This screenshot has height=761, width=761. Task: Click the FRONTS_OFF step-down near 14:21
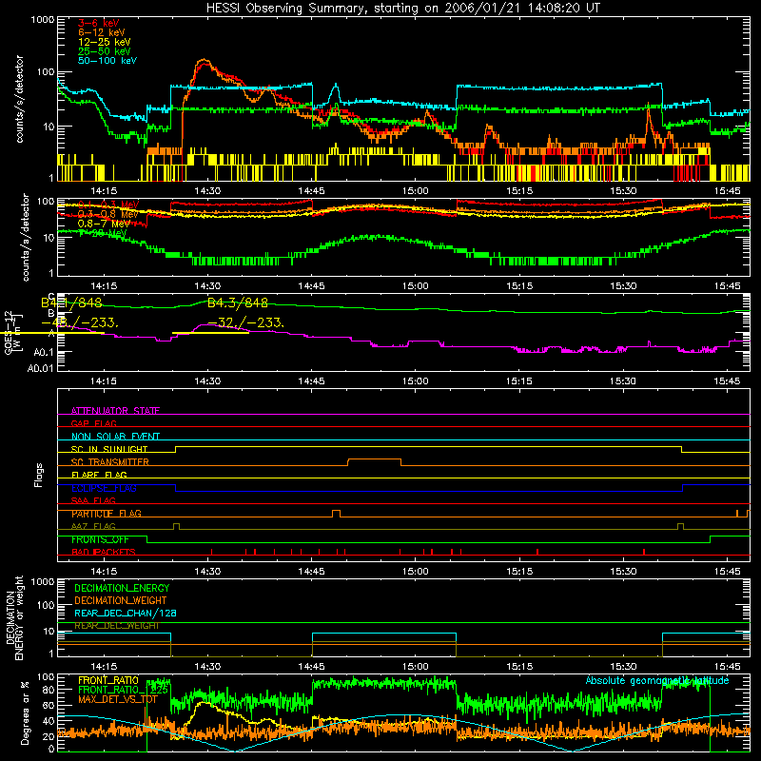tap(147, 539)
